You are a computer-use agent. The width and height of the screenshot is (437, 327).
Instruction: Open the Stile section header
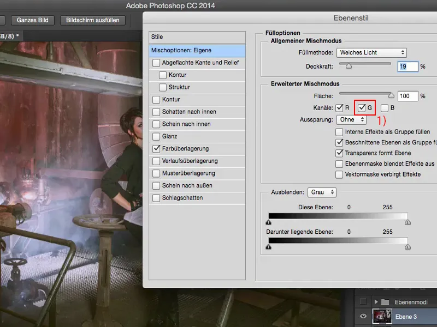(x=197, y=37)
